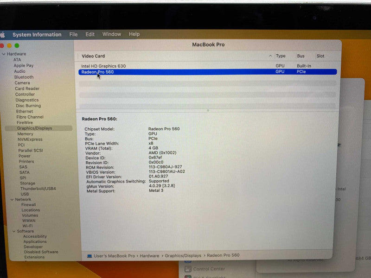
Task: Select ATA in the sidebar
Action: pos(17,60)
